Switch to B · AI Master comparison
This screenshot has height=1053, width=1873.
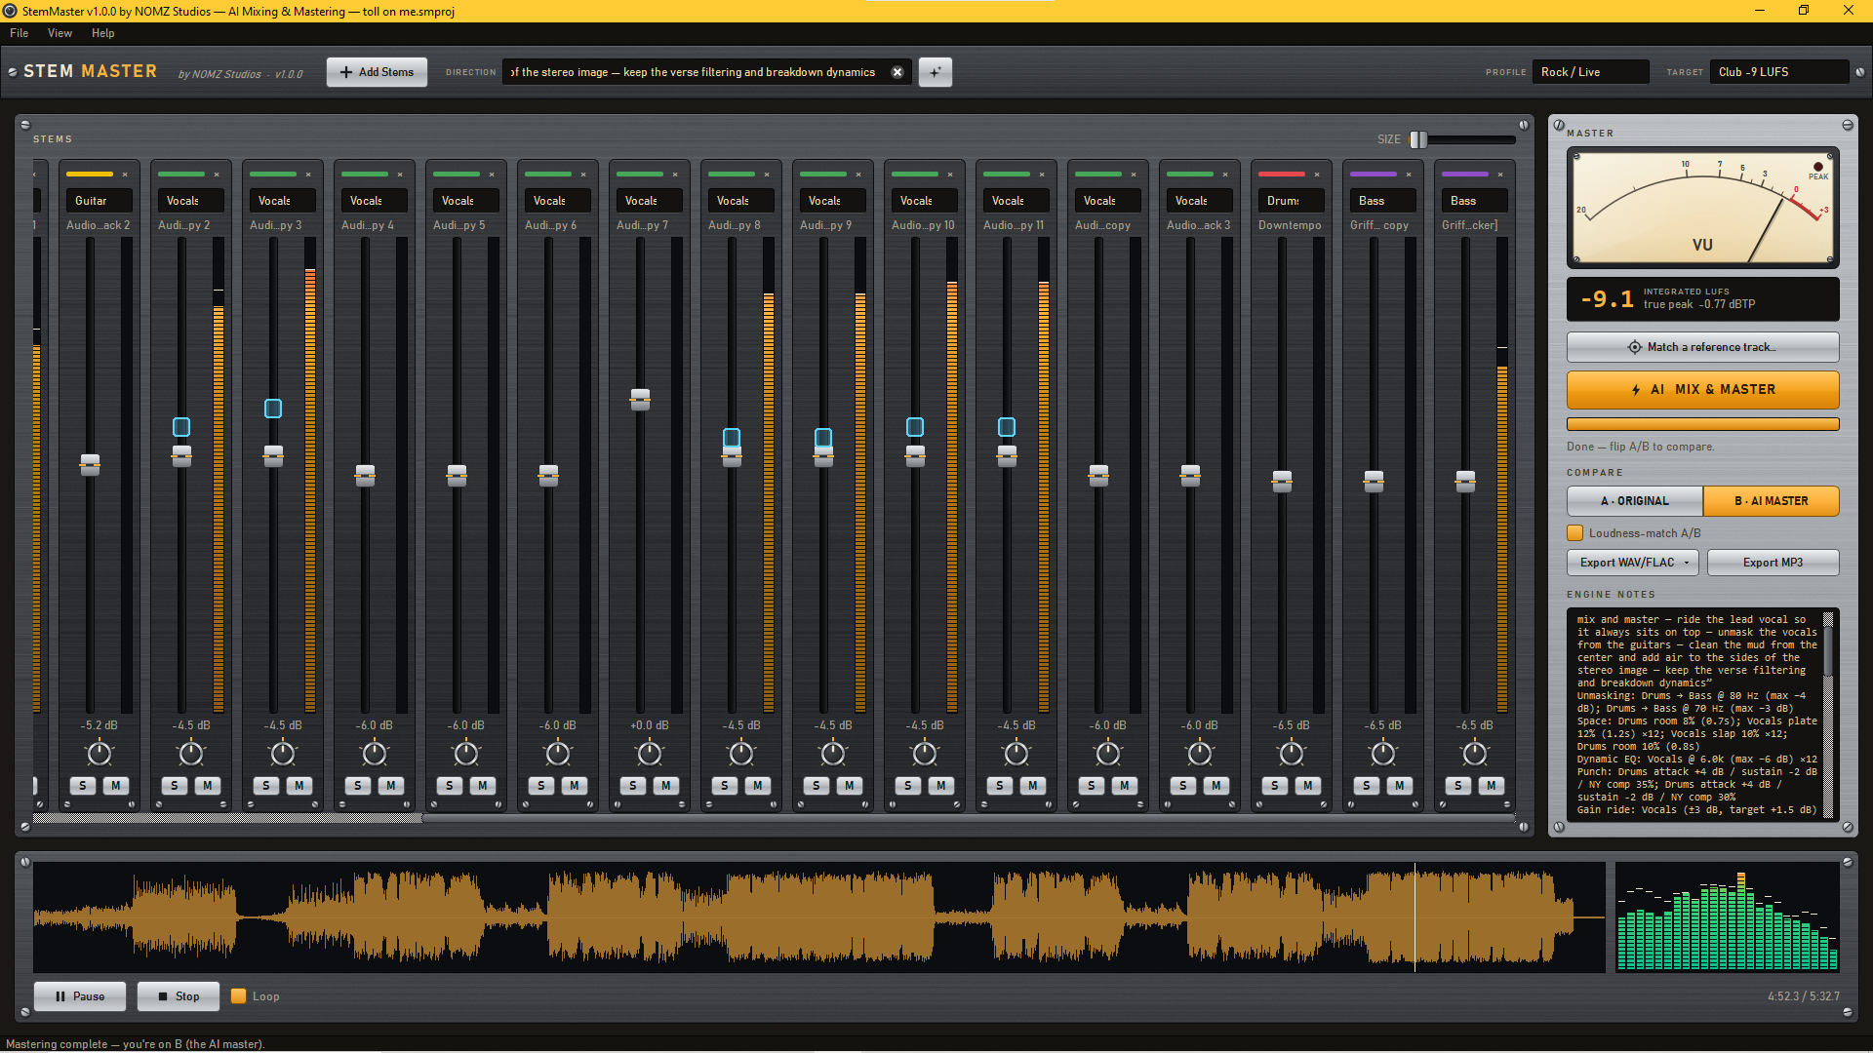(1772, 501)
